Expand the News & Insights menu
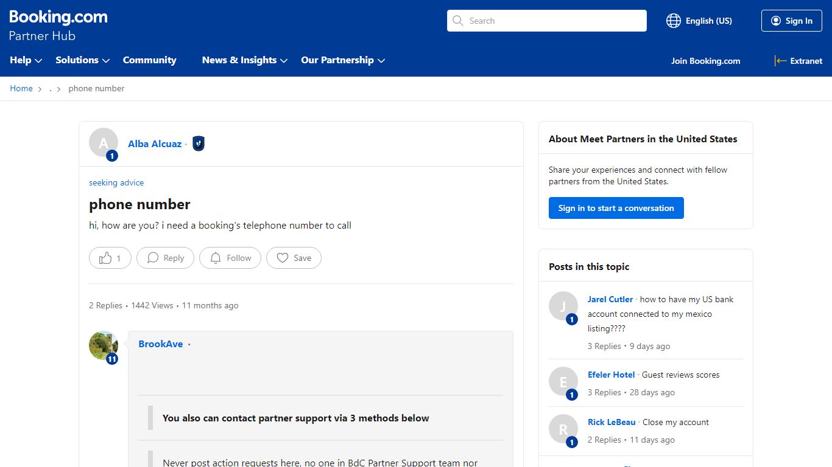This screenshot has height=467, width=832. click(x=245, y=60)
